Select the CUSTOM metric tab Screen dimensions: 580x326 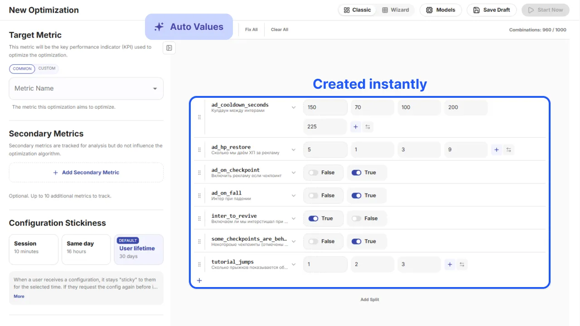[x=47, y=69]
